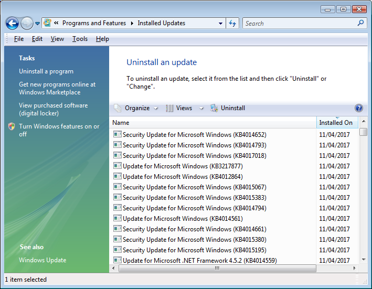
Task: Select Security Update for Microsoft Windows (KB4014652)
Action: point(195,135)
